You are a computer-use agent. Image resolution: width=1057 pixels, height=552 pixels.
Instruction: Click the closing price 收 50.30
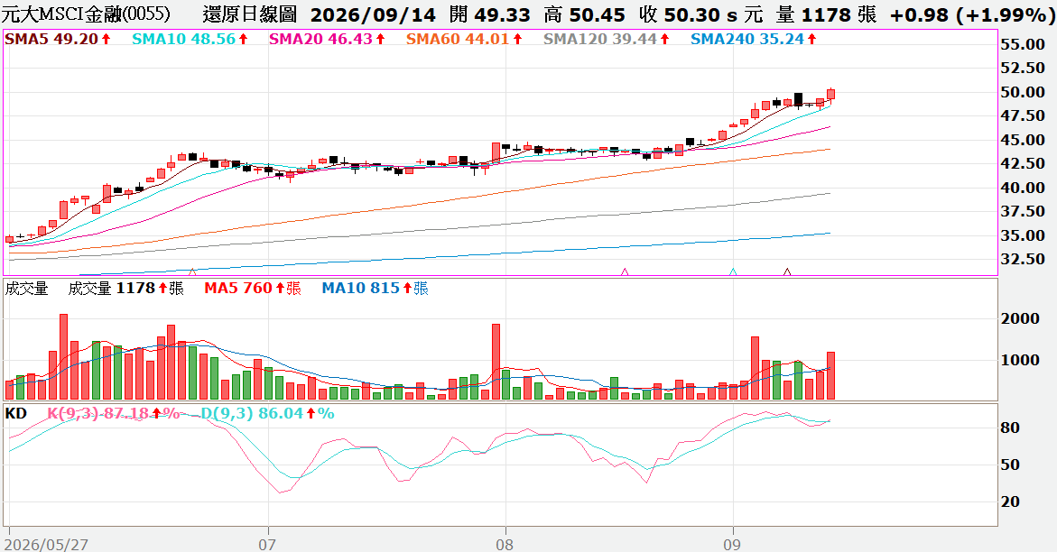pyautogui.click(x=680, y=14)
